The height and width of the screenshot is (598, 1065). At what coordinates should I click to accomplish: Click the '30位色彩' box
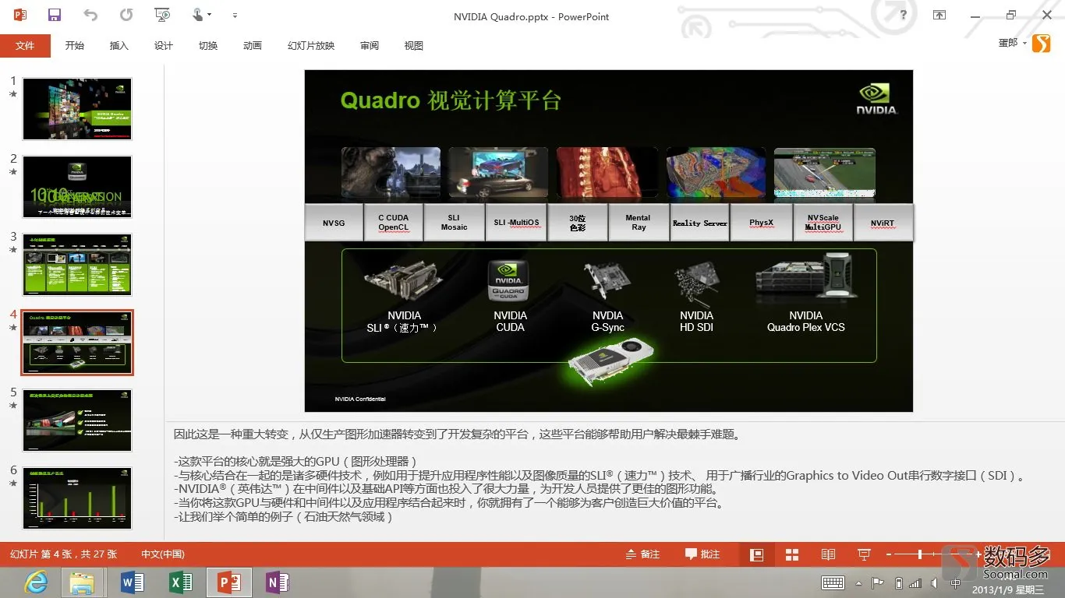(577, 223)
